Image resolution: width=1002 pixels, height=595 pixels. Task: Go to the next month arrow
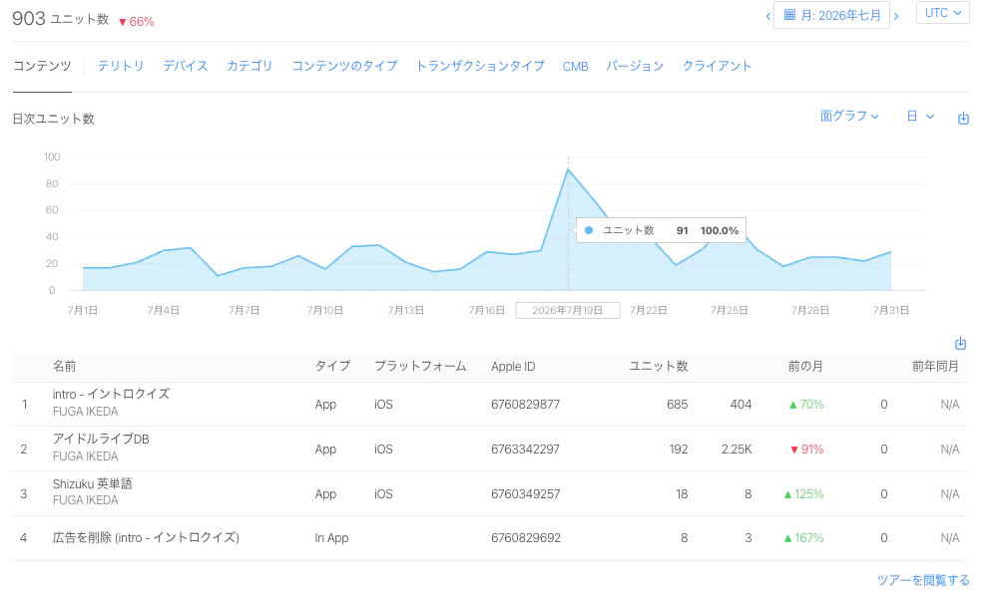(x=896, y=16)
